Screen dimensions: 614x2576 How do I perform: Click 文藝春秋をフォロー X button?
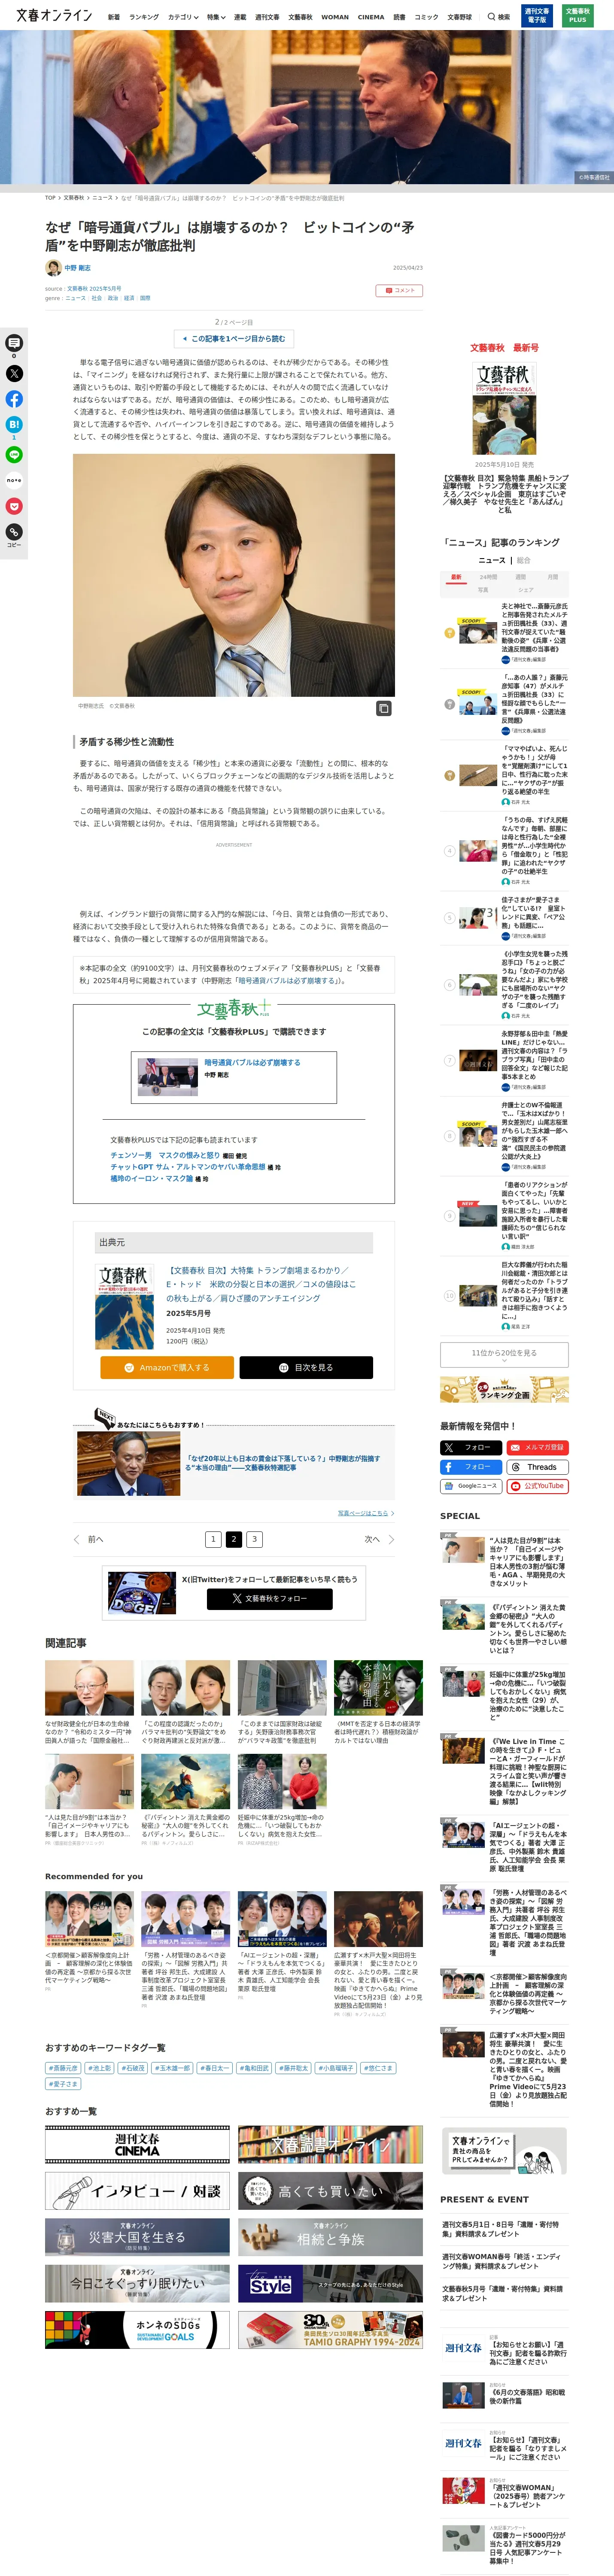pos(270,1598)
